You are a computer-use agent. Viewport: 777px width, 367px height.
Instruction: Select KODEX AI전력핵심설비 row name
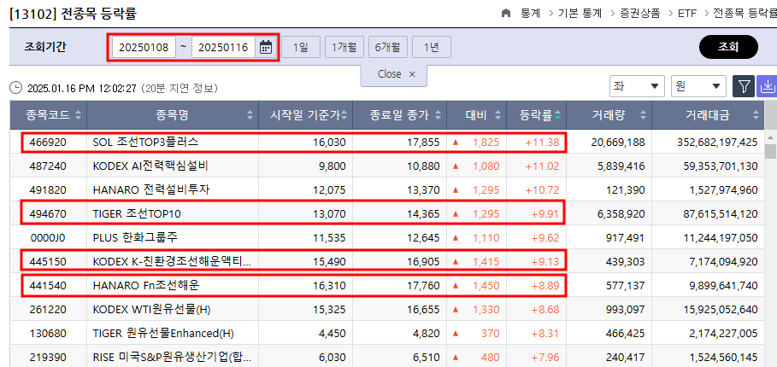[x=150, y=166]
